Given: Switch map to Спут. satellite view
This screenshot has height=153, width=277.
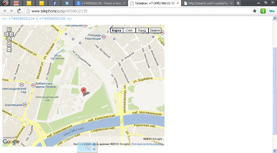Looking at the screenshot, I should pos(129,30).
